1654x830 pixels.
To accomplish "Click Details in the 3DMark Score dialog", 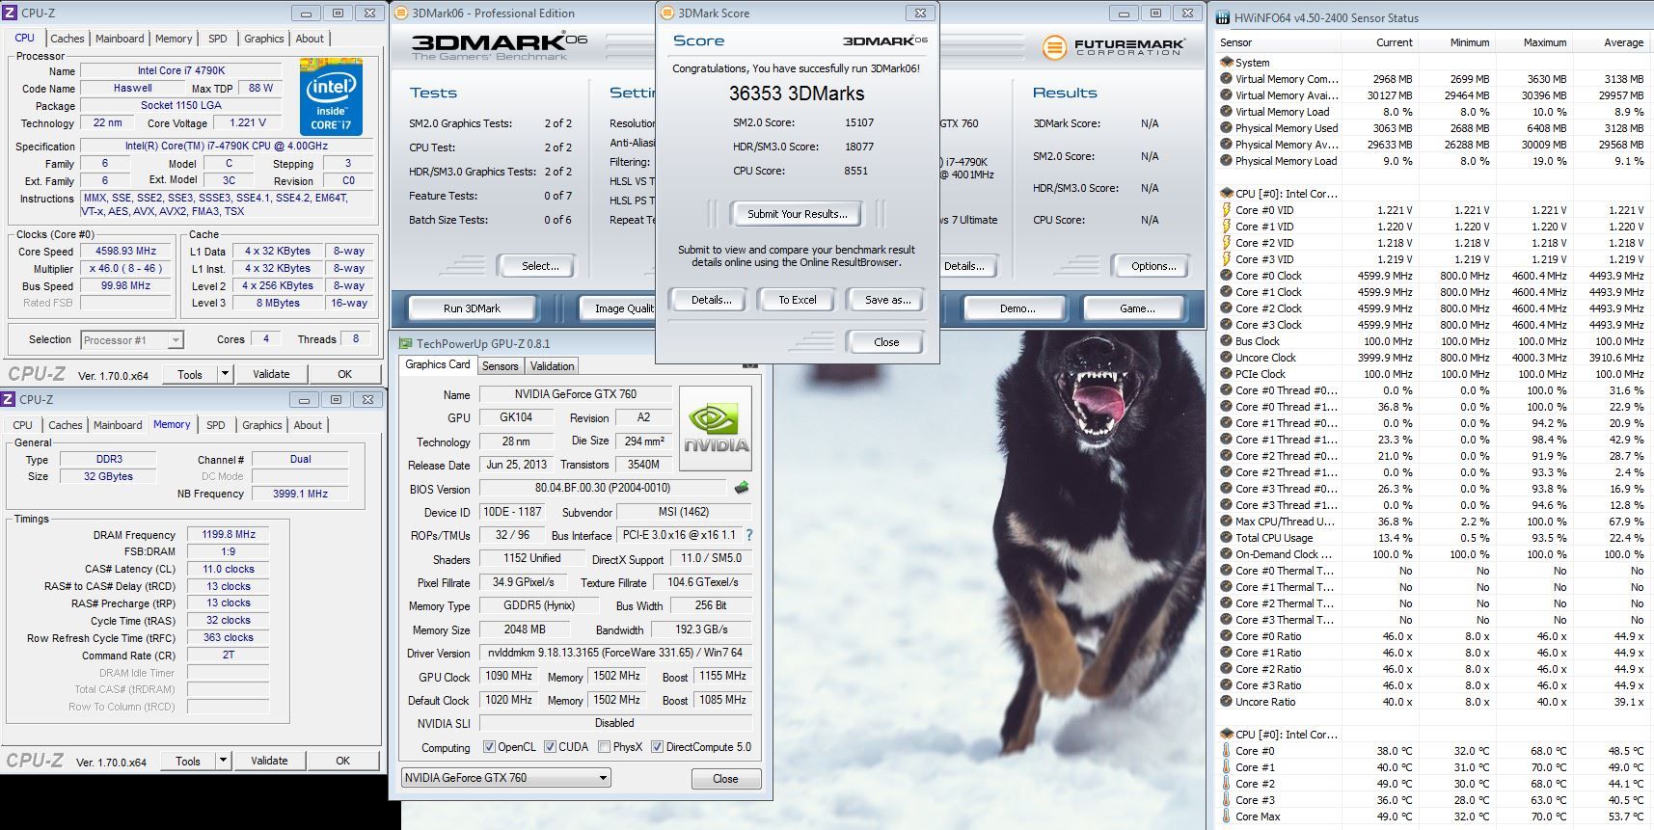I will tap(711, 300).
